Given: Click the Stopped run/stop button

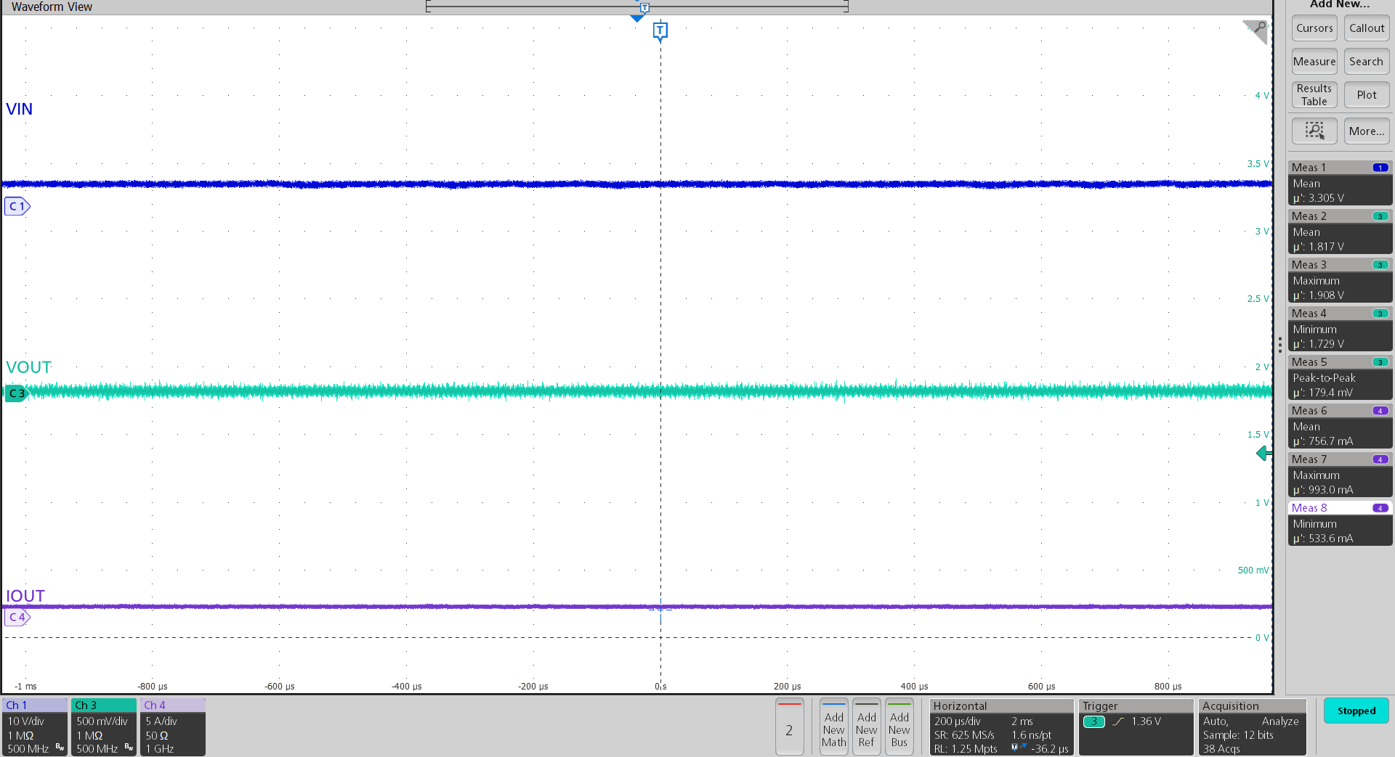Looking at the screenshot, I should point(1356,711).
